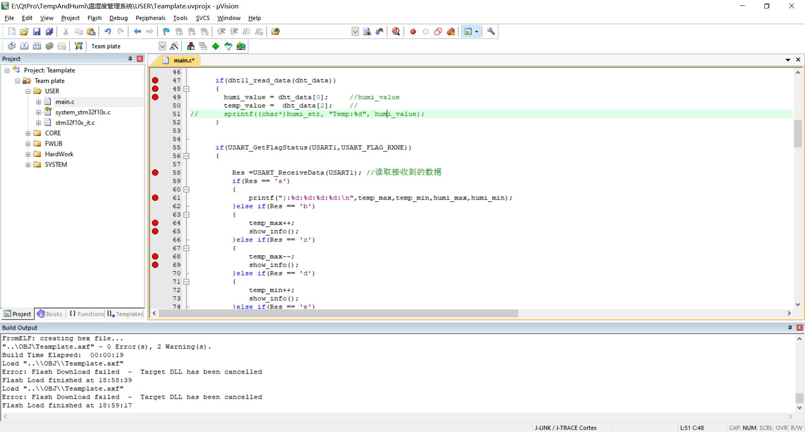Screen dimensions: 805x432
Task: Expand the FWLIB folder
Action: 28,143
